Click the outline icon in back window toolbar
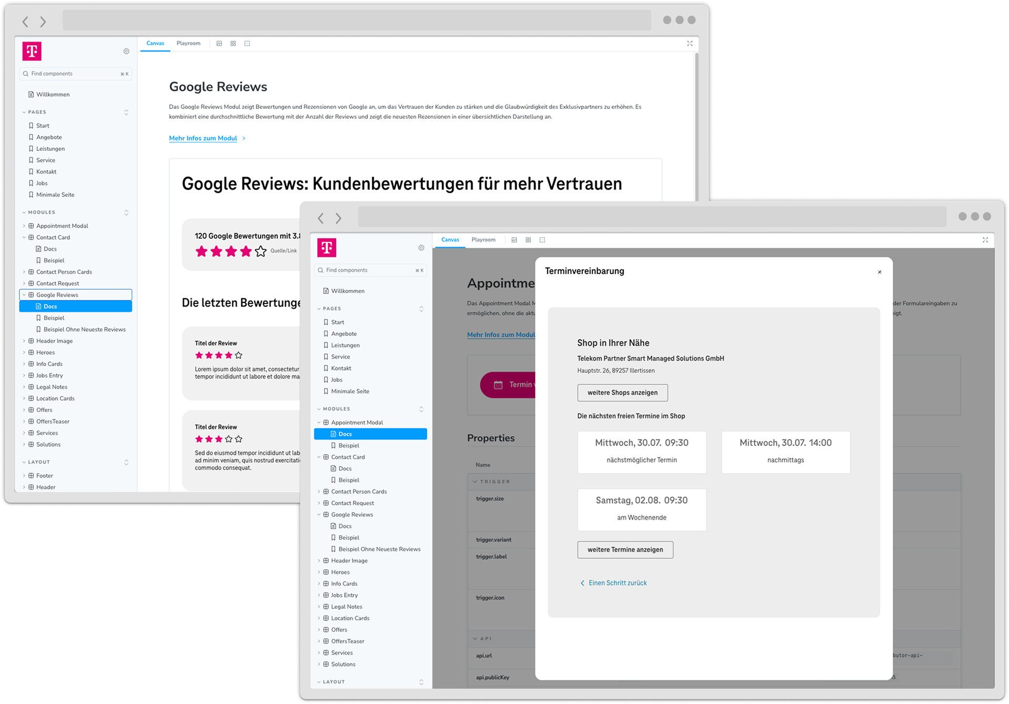 pyautogui.click(x=247, y=44)
